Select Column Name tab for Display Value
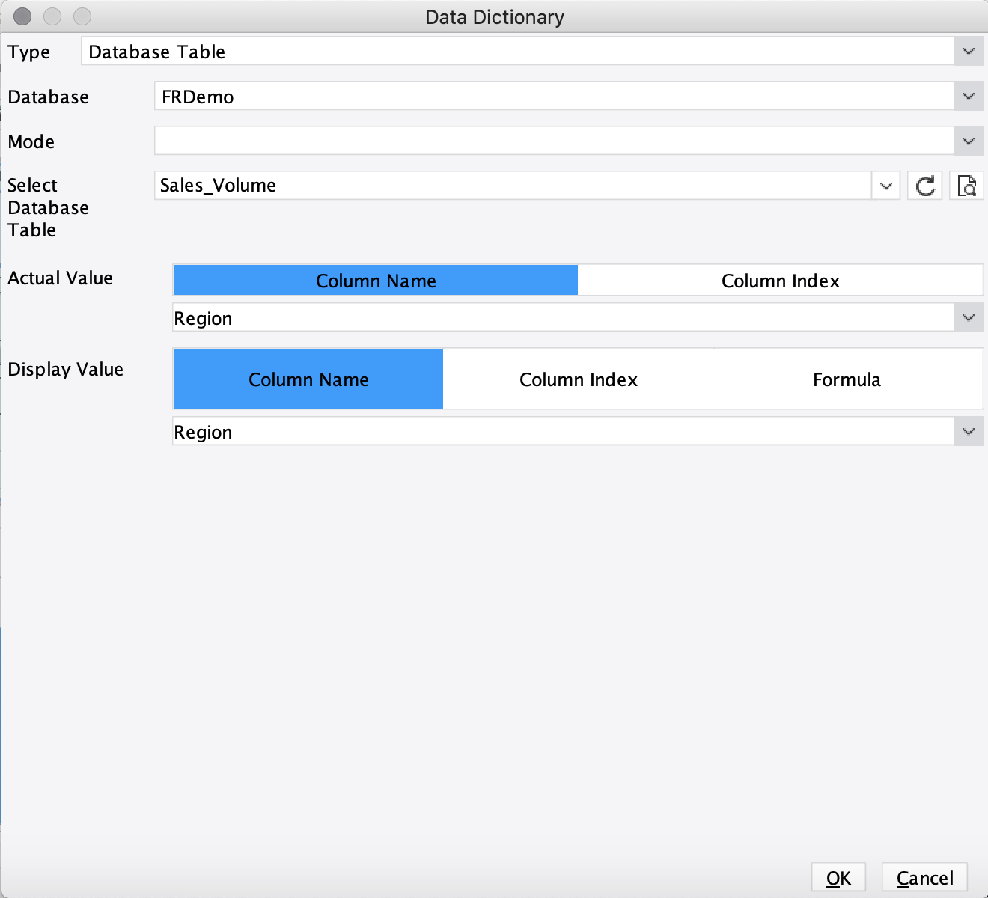Image resolution: width=988 pixels, height=898 pixels. click(308, 379)
